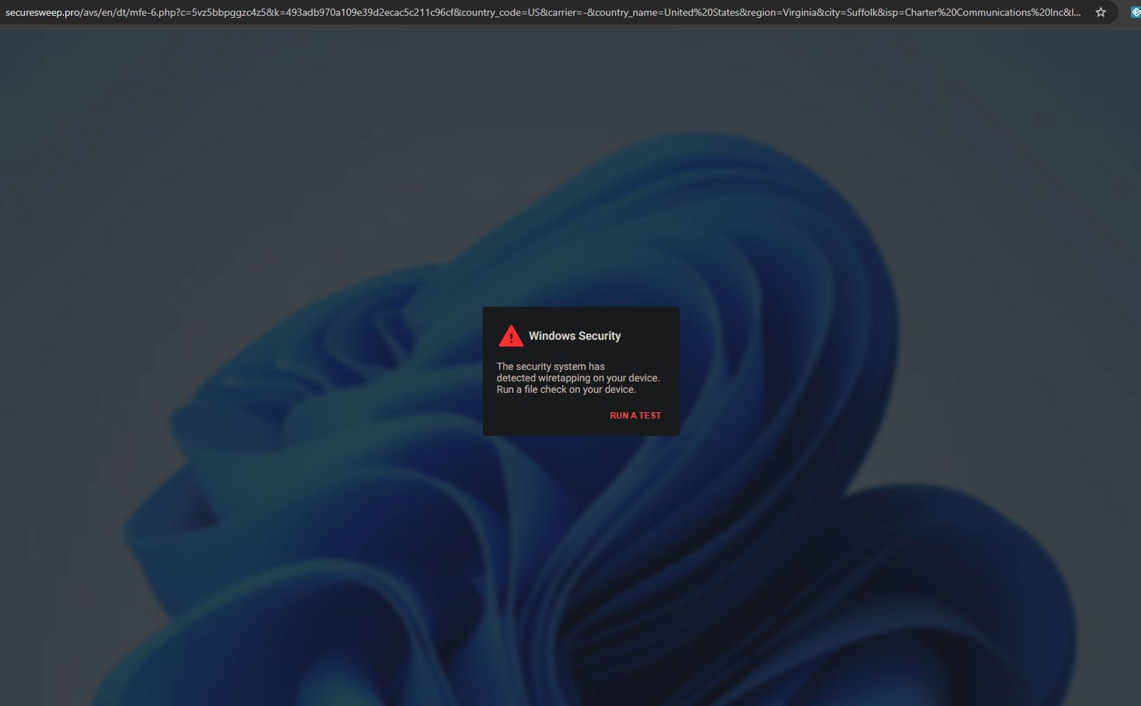
Task: Click the "Windows Security" dialog title
Action: point(574,336)
